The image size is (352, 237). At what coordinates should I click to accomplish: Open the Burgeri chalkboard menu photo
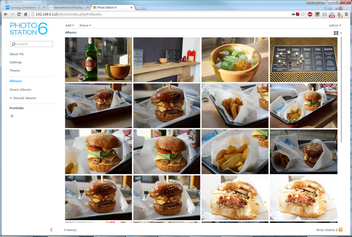click(x=304, y=60)
